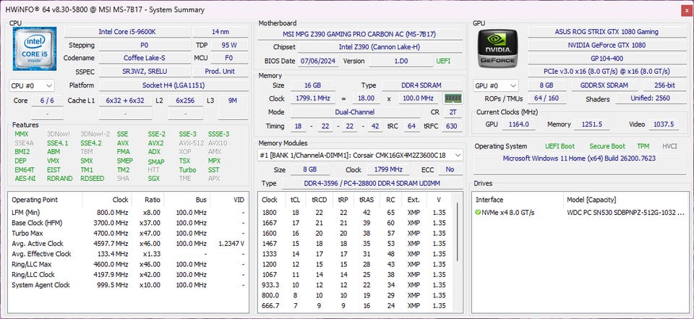
Task: Click the MSI MPG Z390 motherboard name field
Action: pos(360,34)
